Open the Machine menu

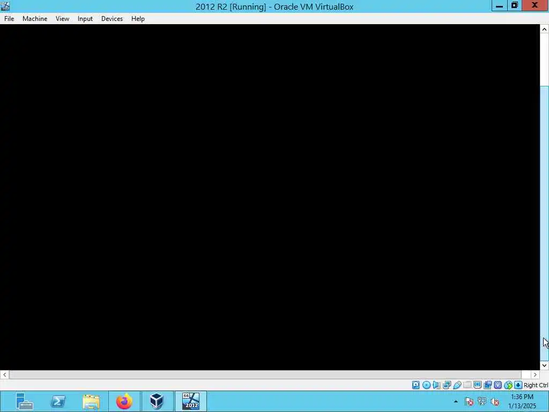coord(35,19)
